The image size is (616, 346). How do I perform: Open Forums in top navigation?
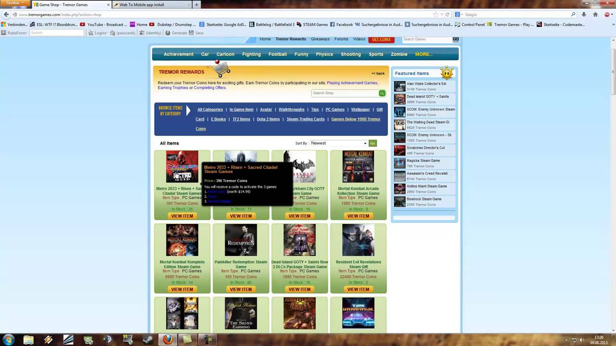[341, 39]
